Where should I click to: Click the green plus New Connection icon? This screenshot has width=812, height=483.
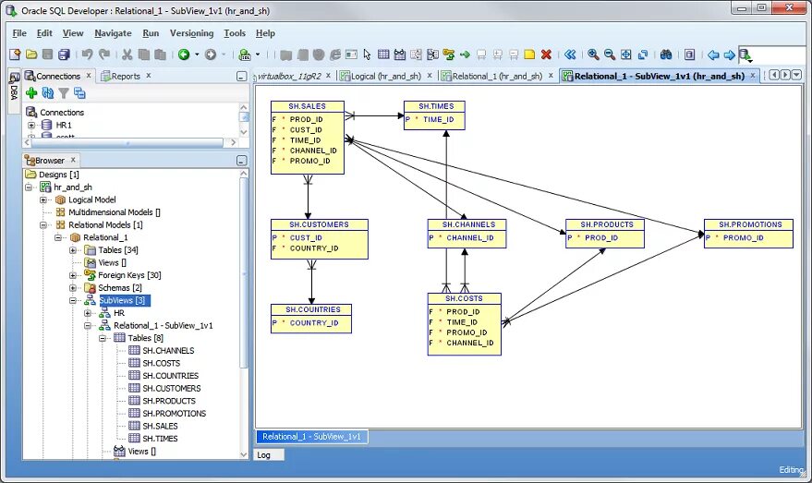coord(31,93)
